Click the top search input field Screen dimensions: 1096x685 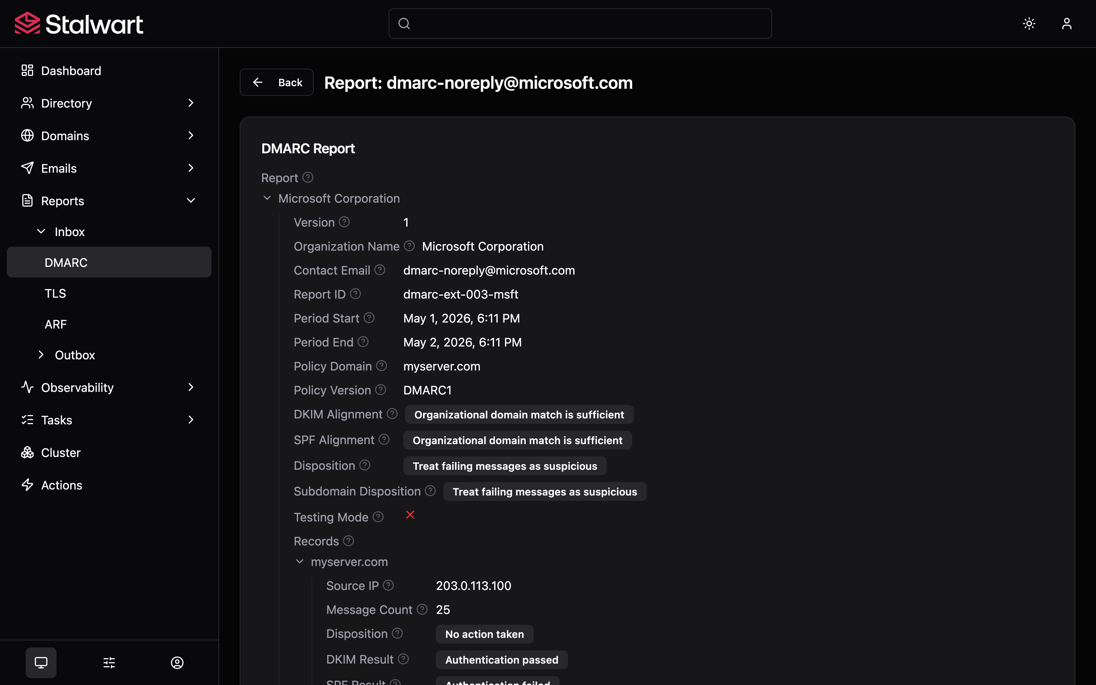coord(580,24)
